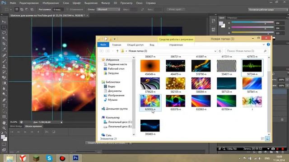
Task: Select the Rectangle shape tool
Action: coord(4,117)
